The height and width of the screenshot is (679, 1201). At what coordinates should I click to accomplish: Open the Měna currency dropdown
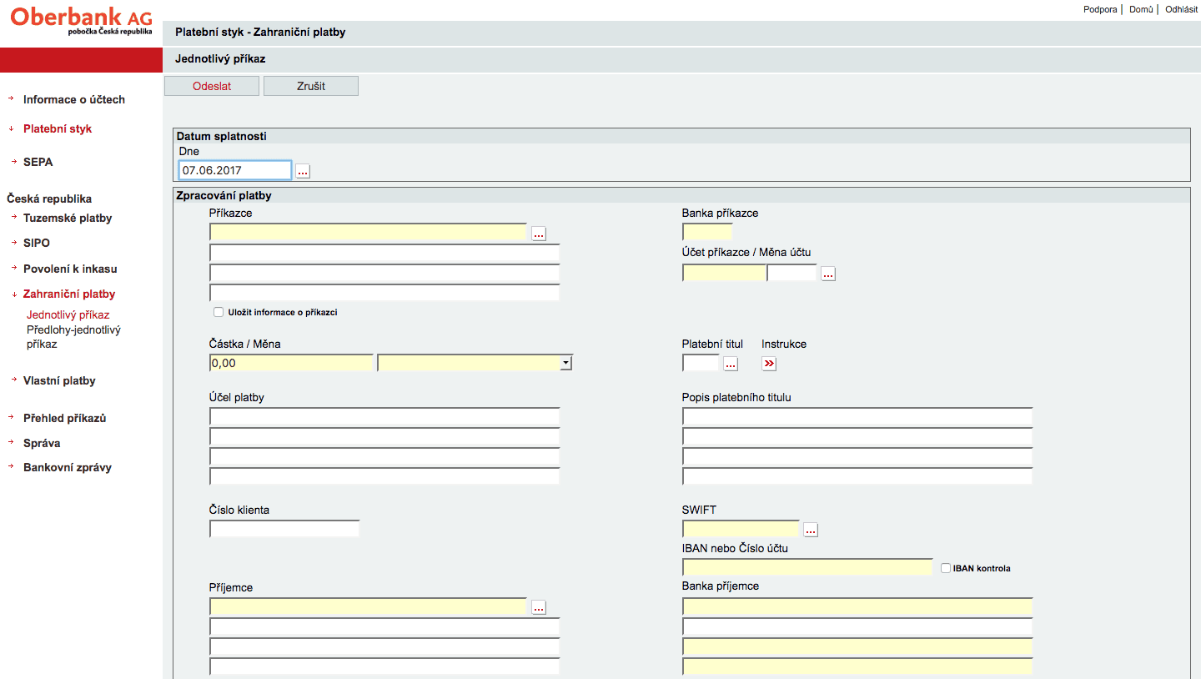(x=475, y=363)
